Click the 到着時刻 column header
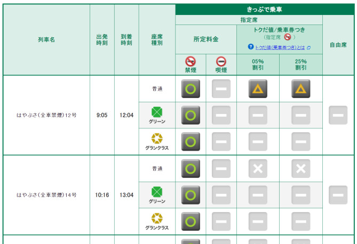Image resolution: width=357 pixels, height=244 pixels. 126,40
